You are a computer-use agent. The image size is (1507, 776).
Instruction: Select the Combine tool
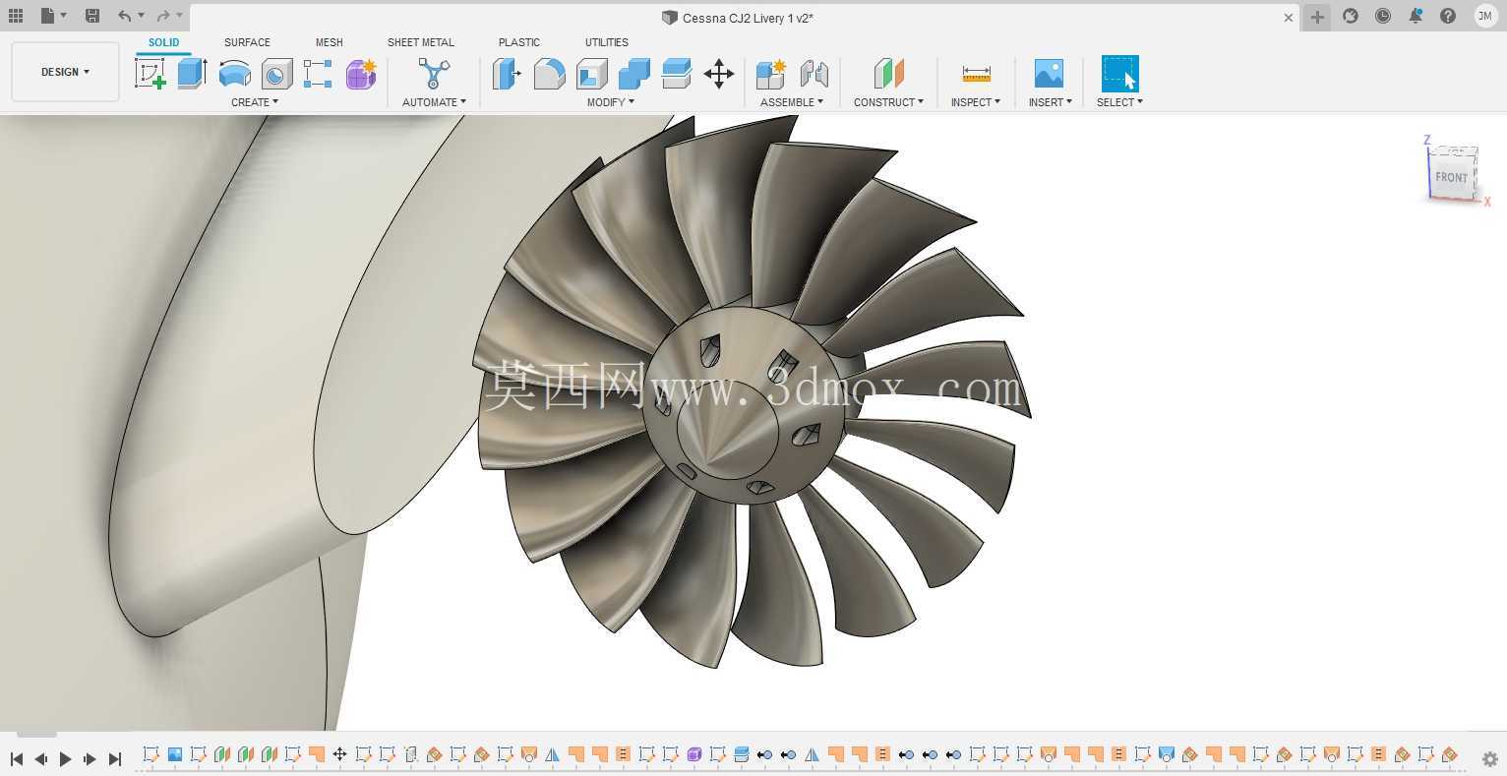click(634, 74)
